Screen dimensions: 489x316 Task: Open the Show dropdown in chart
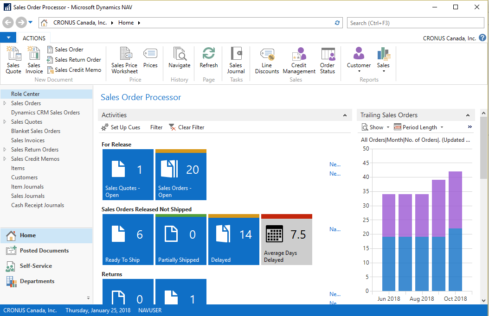[x=375, y=127]
